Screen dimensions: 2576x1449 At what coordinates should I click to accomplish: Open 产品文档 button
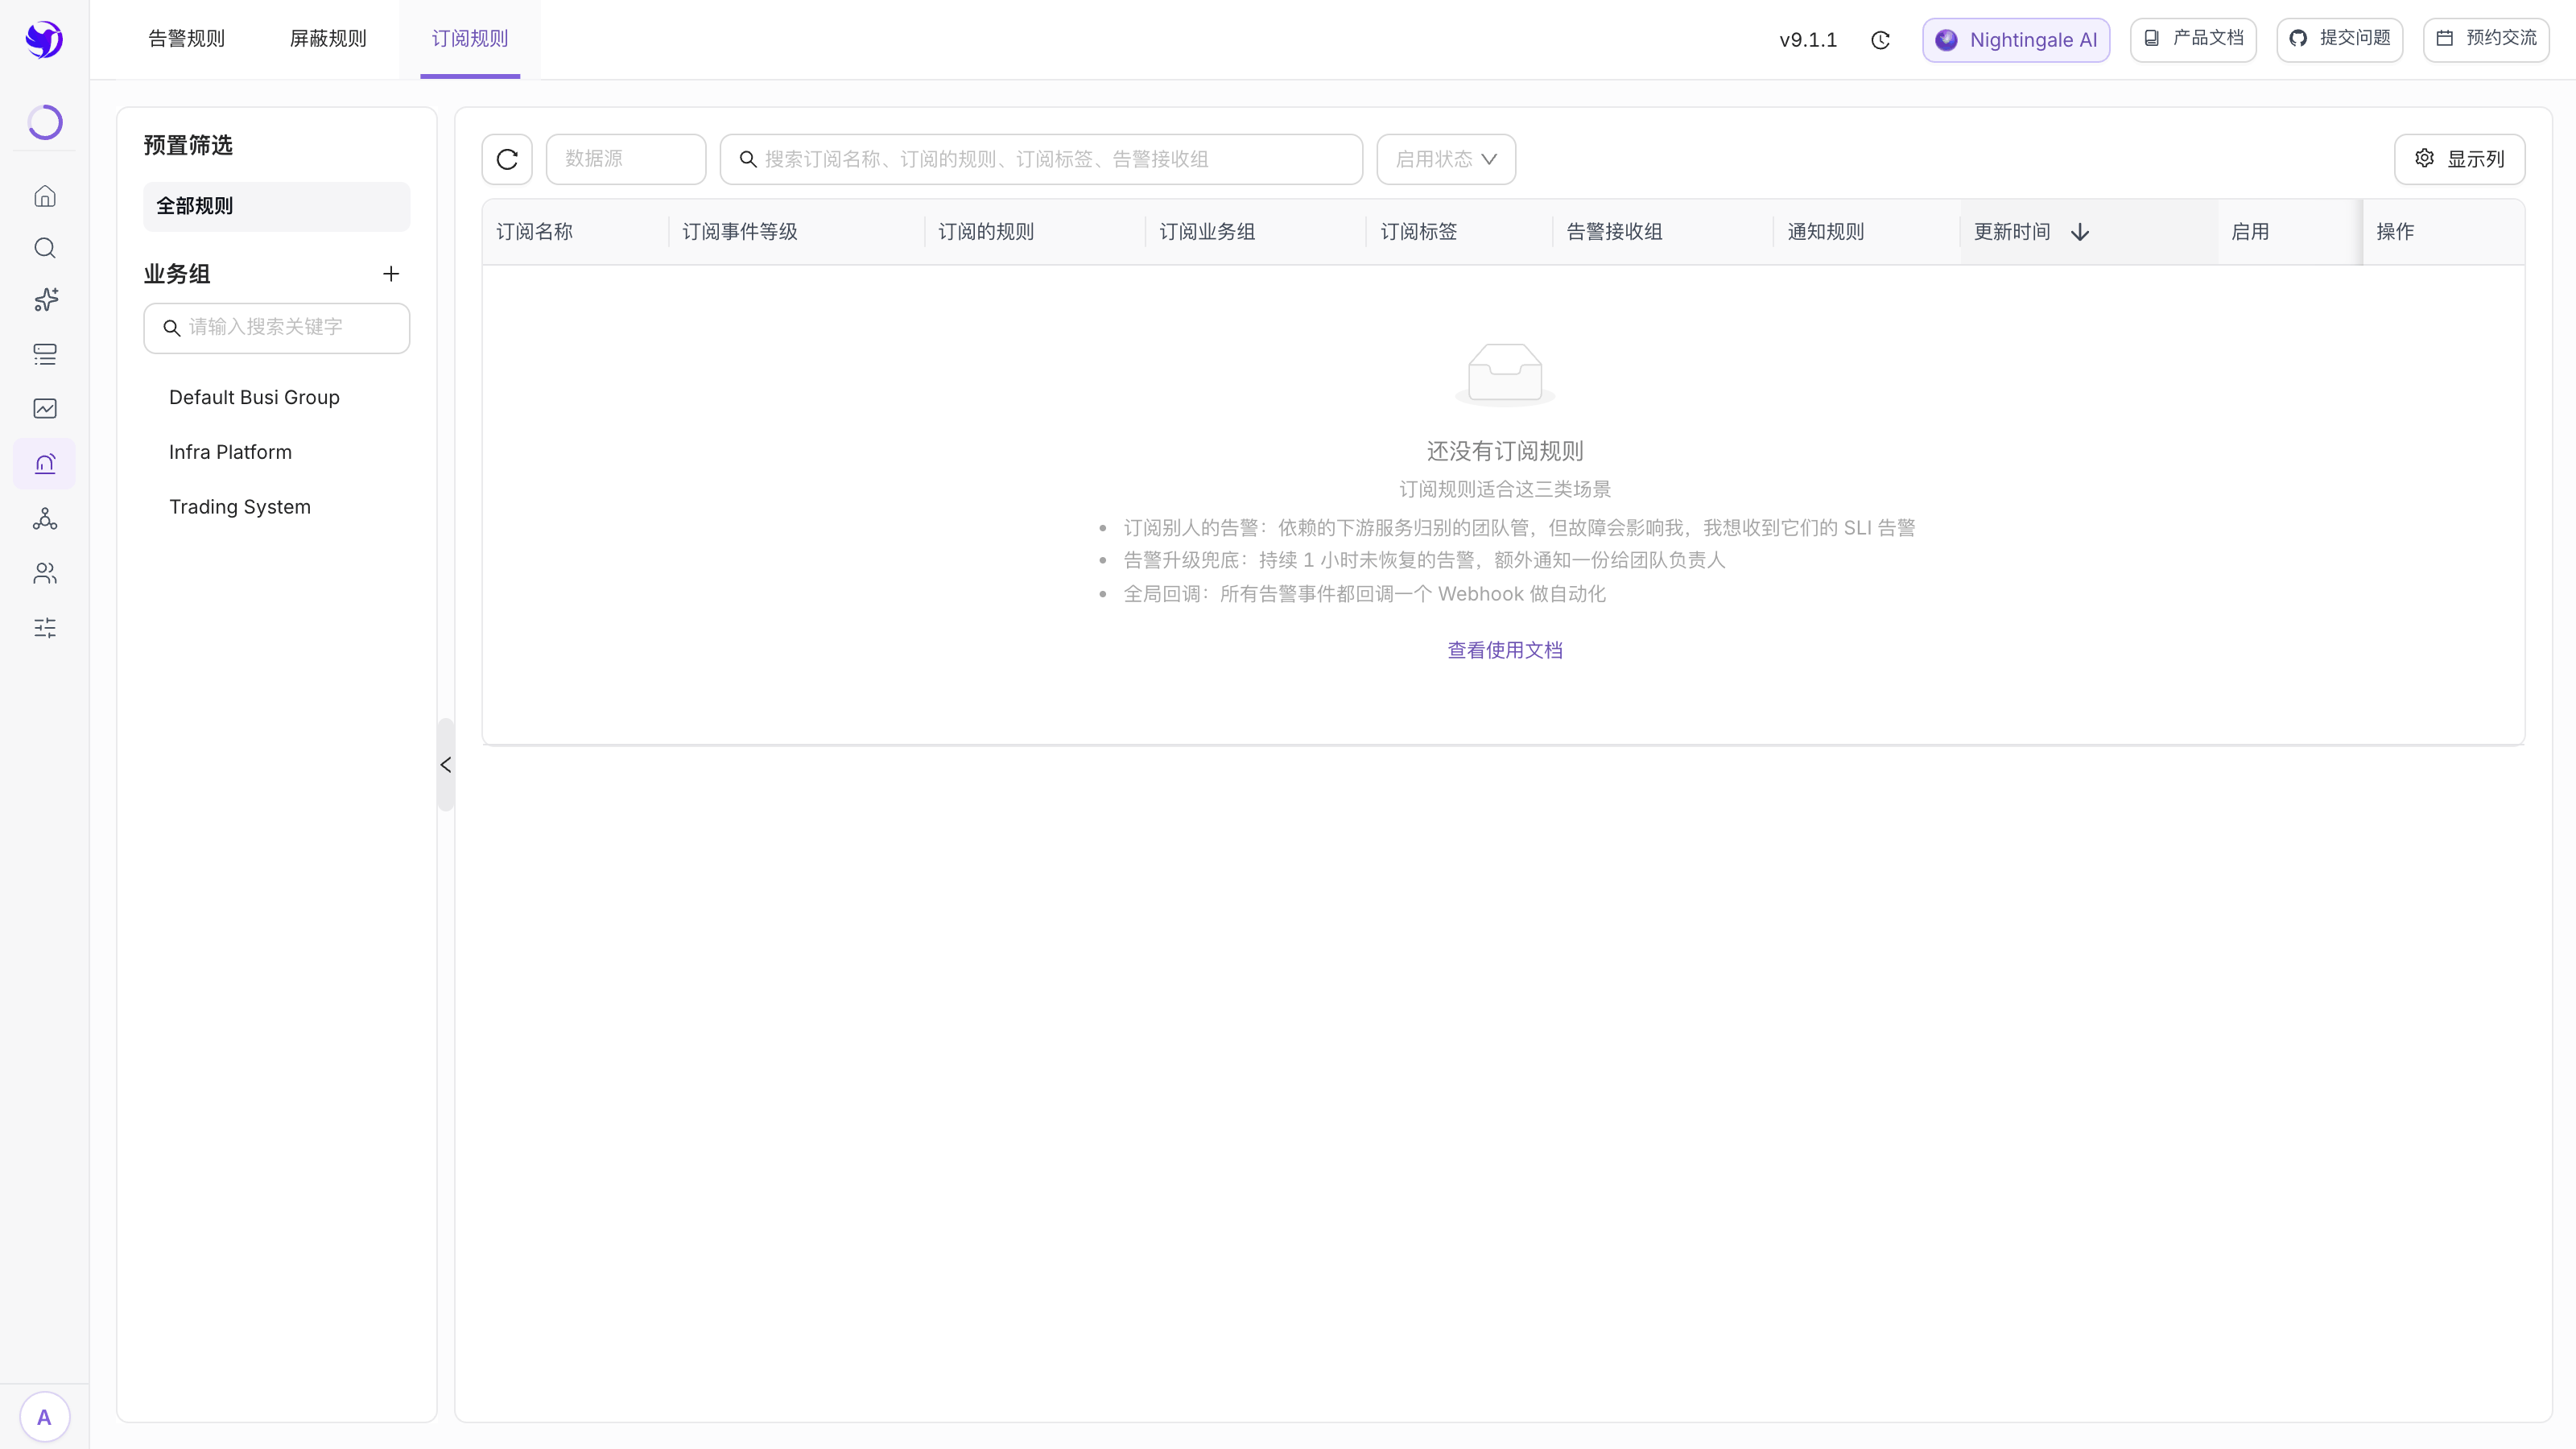2193,40
